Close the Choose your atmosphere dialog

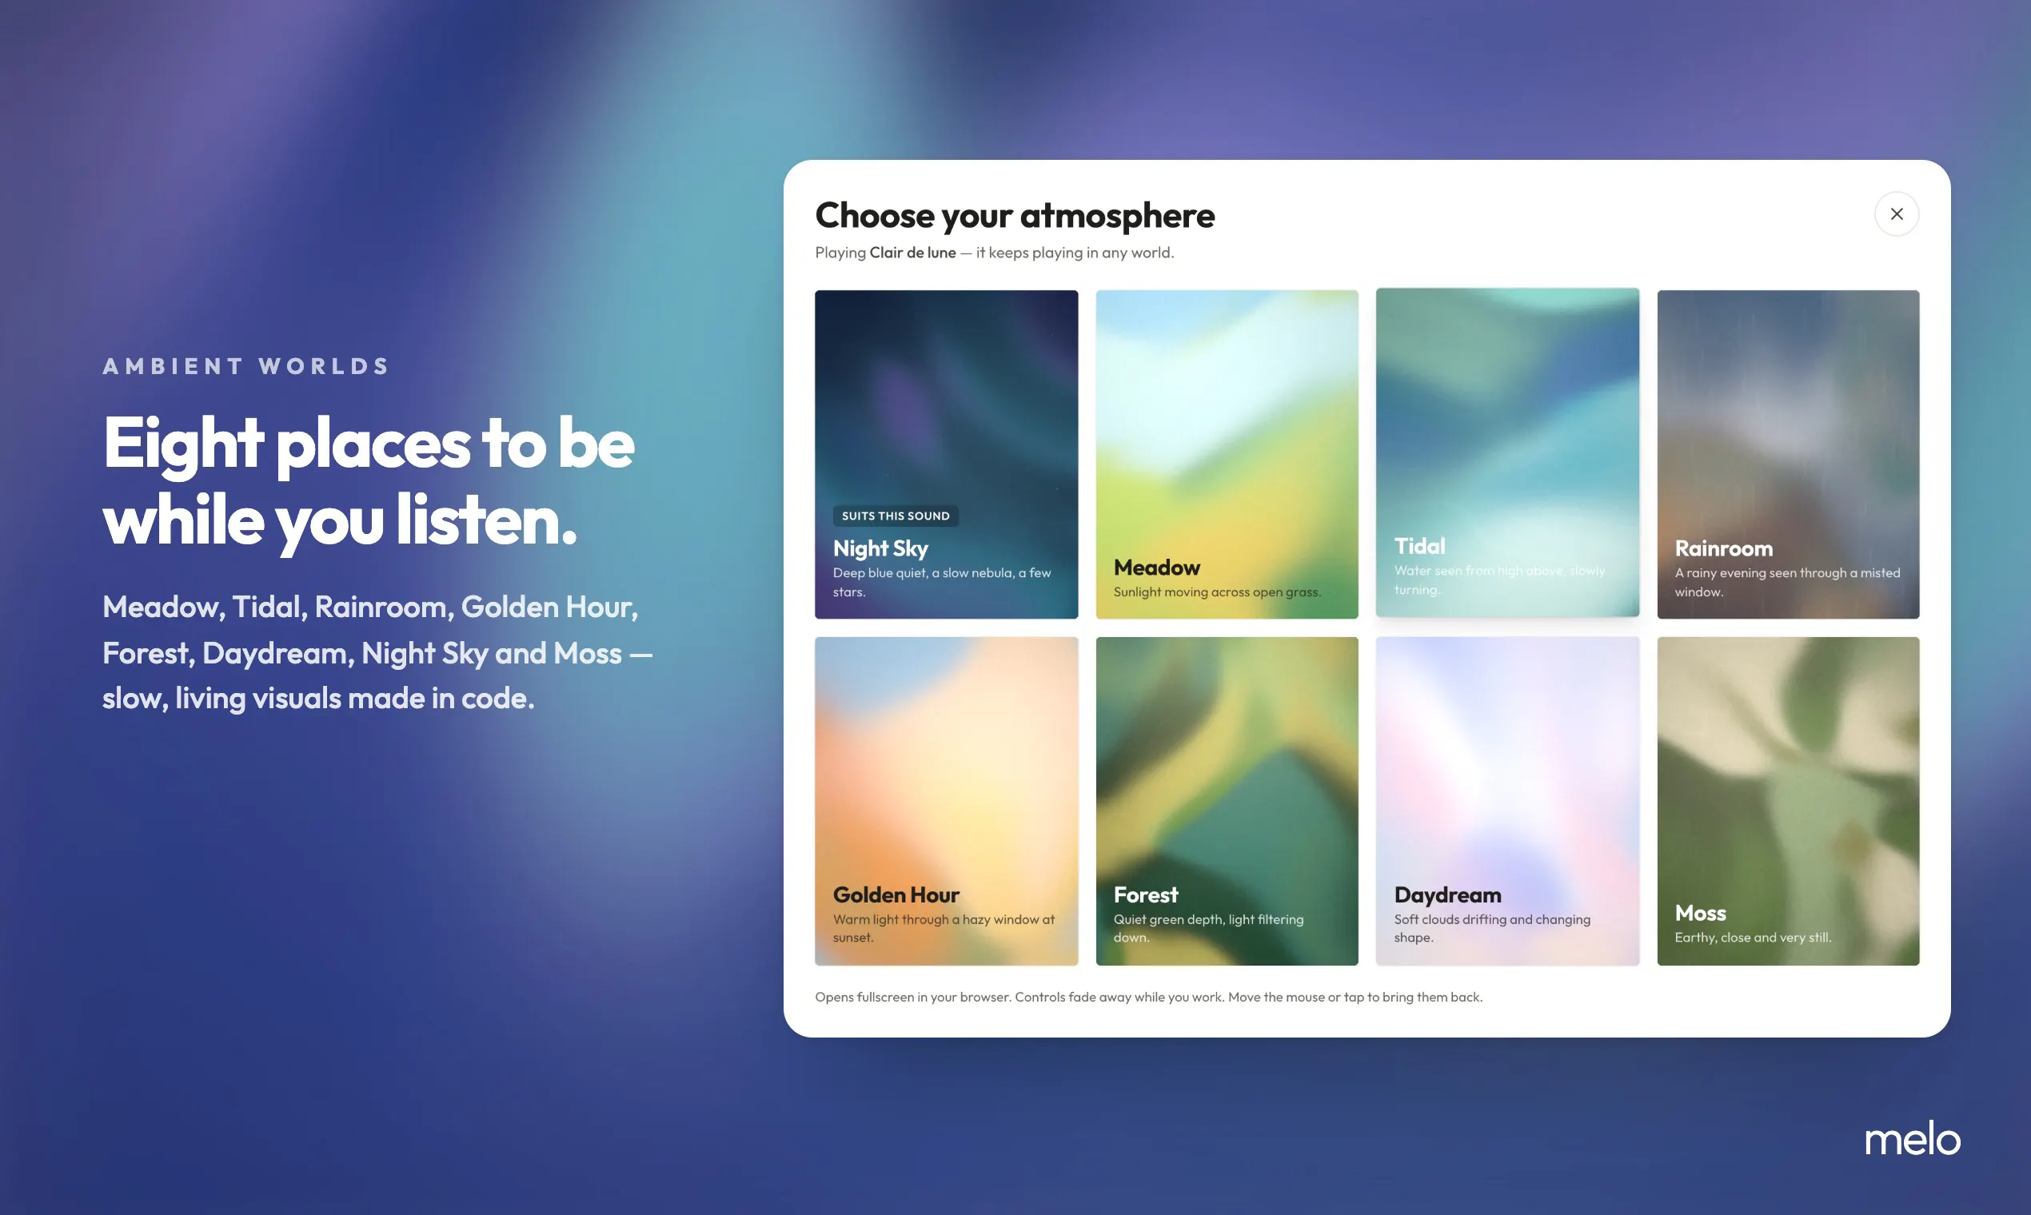point(1896,213)
